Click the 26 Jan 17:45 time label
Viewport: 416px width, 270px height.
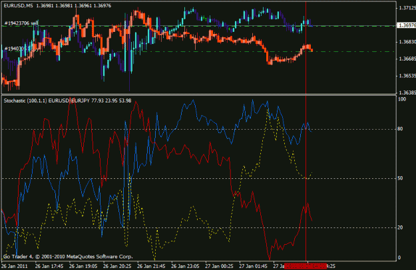coord(49,266)
